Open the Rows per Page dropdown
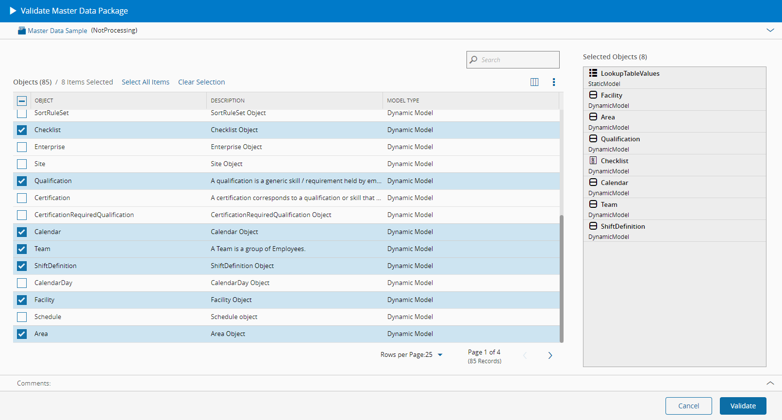This screenshot has height=420, width=782. [440, 355]
